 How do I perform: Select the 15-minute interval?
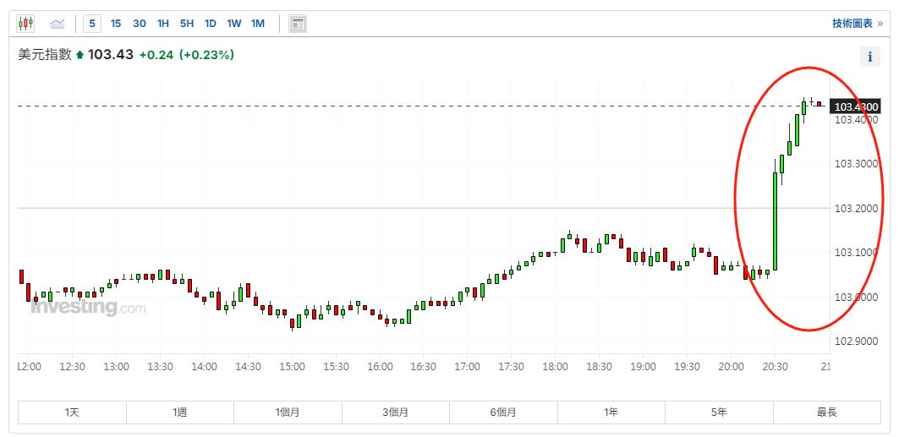(116, 24)
